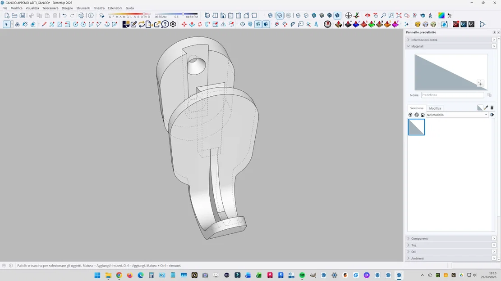Select the Circle drawing tool
The height and width of the screenshot is (281, 501).
pos(75,24)
